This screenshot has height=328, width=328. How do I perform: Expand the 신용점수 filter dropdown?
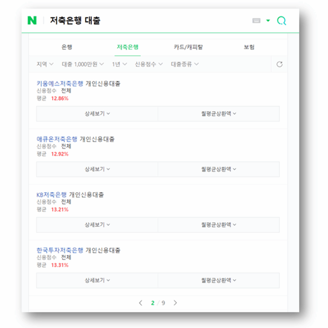point(149,64)
